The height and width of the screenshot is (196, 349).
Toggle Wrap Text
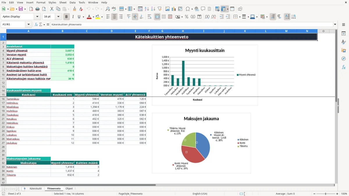click(149, 17)
